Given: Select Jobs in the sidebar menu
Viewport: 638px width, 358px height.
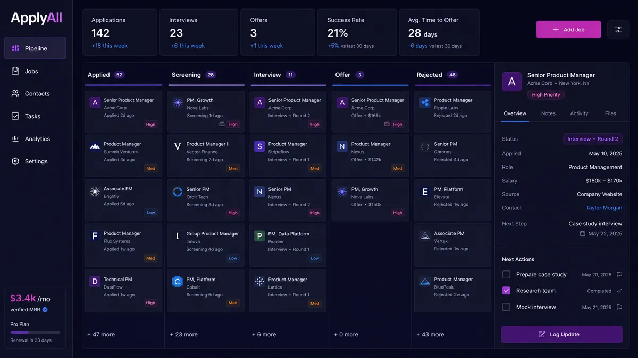Looking at the screenshot, I should coord(35,71).
